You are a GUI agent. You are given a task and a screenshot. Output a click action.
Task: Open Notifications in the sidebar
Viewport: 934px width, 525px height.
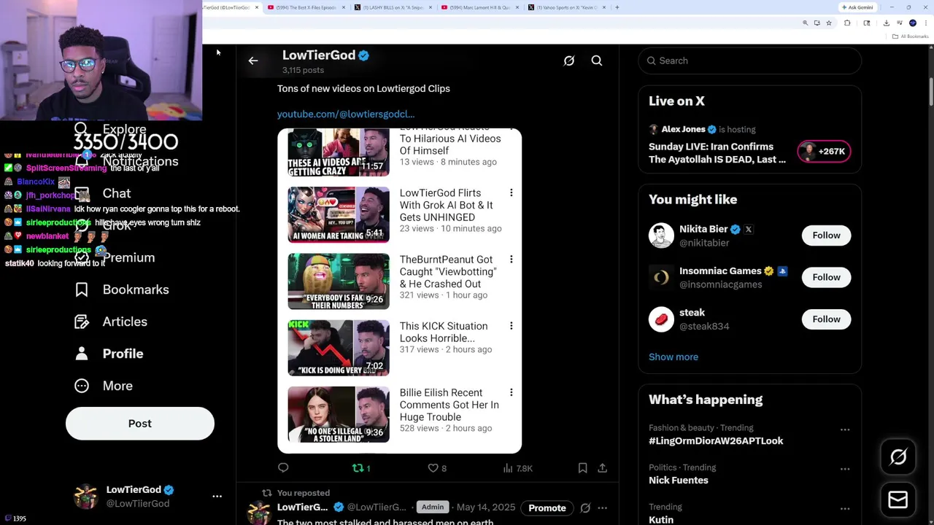click(140, 161)
